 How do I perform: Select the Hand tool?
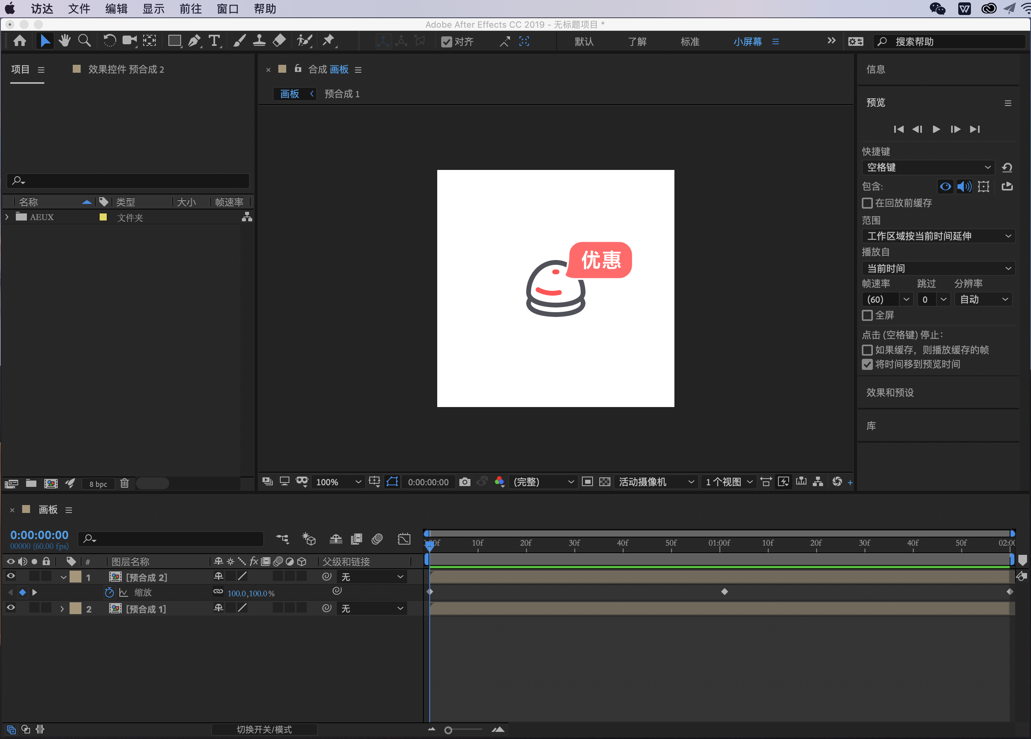(64, 41)
